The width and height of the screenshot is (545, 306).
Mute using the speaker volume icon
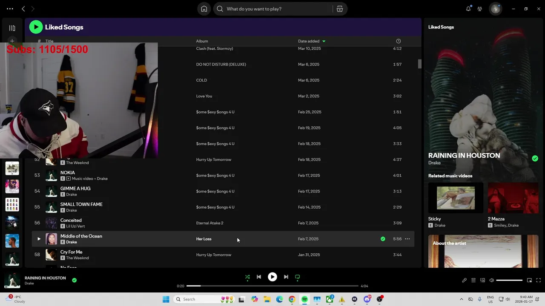pyautogui.click(x=492, y=280)
